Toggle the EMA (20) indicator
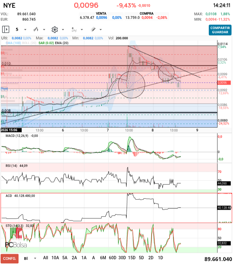Viewport: 236px width, 265px height. coord(62,43)
